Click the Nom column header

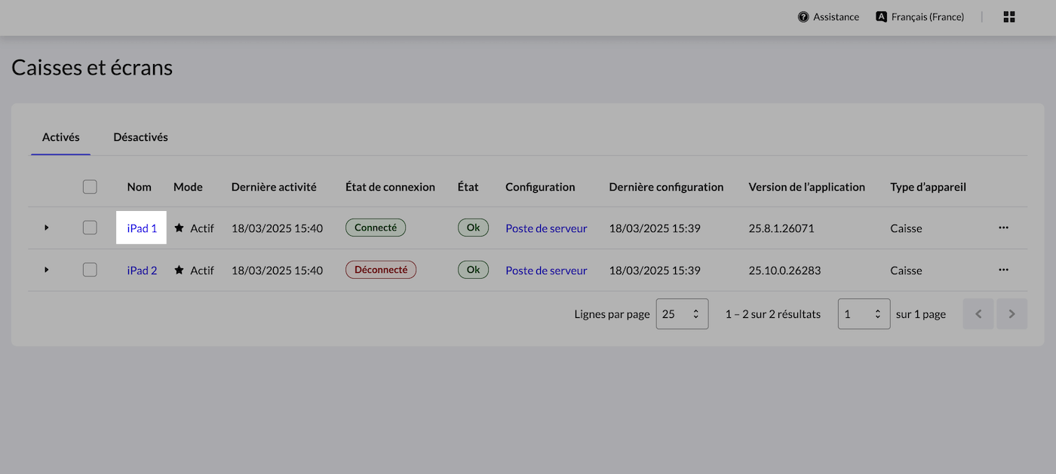coord(140,187)
